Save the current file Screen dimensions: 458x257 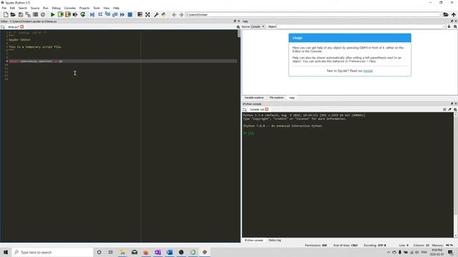(x=21, y=14)
